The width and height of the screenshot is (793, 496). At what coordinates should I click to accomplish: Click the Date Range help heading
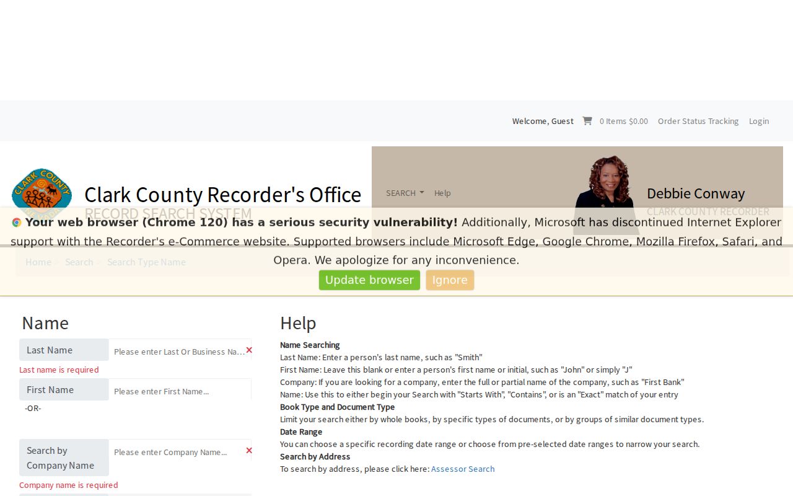point(301,432)
